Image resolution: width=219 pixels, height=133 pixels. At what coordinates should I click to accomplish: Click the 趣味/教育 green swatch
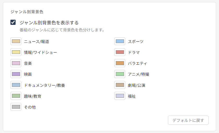click(16, 96)
